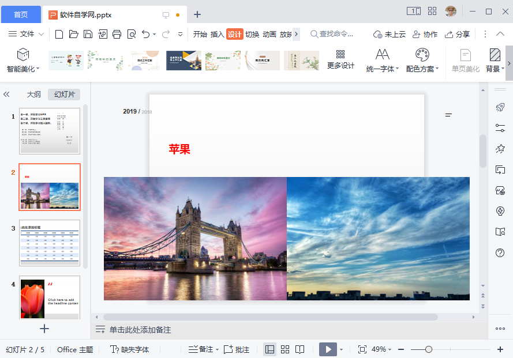The image size is (513, 358).
Task: Open the 切换 ribbon tab
Action: coord(252,34)
